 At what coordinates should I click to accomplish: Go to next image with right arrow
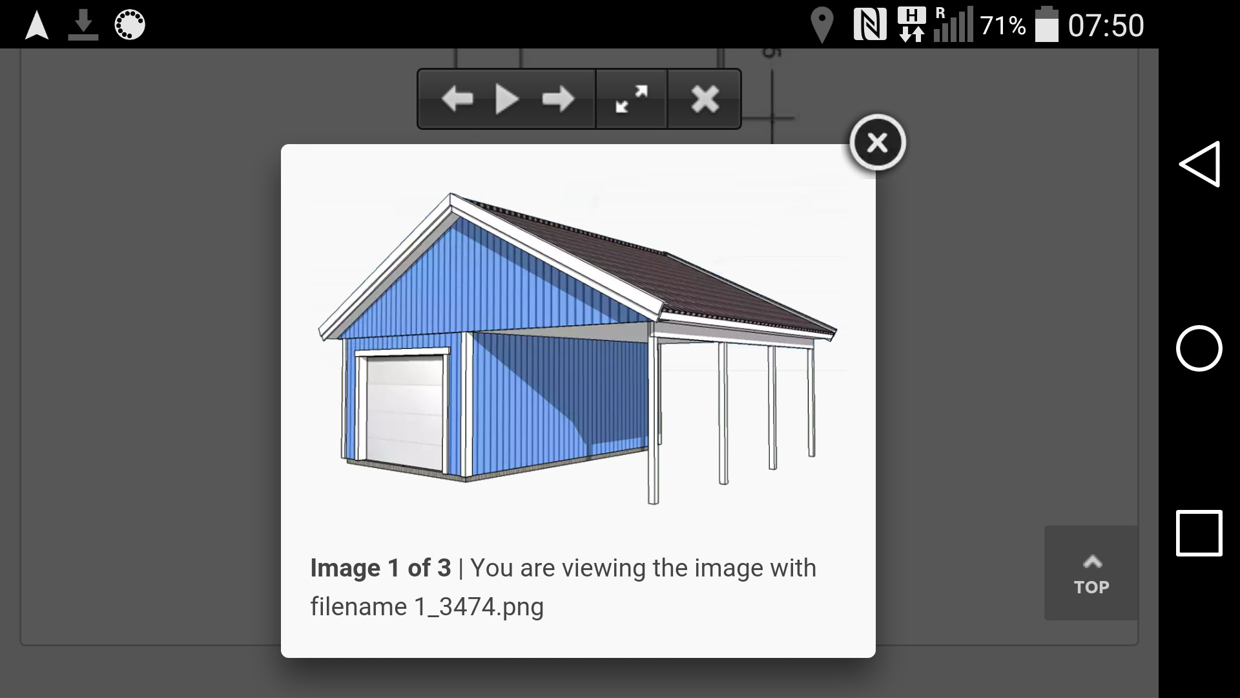pos(558,100)
